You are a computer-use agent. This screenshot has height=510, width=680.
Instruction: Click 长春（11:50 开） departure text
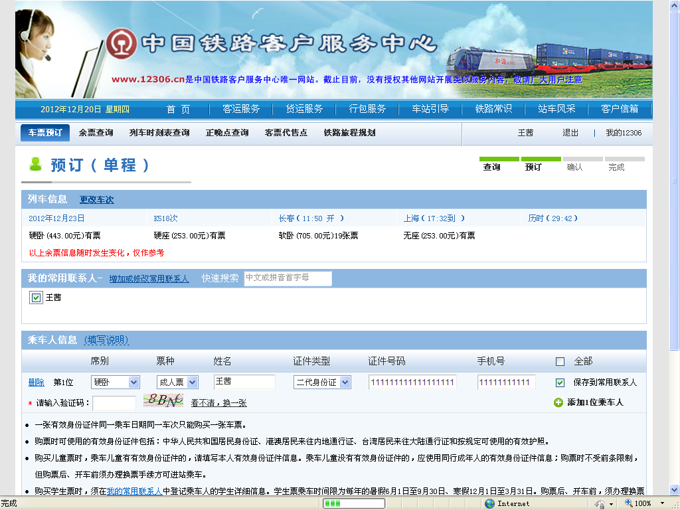(311, 218)
